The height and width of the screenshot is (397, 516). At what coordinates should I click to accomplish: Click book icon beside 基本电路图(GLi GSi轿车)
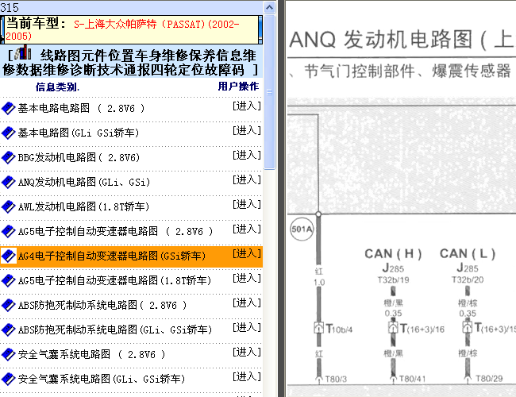click(8, 133)
